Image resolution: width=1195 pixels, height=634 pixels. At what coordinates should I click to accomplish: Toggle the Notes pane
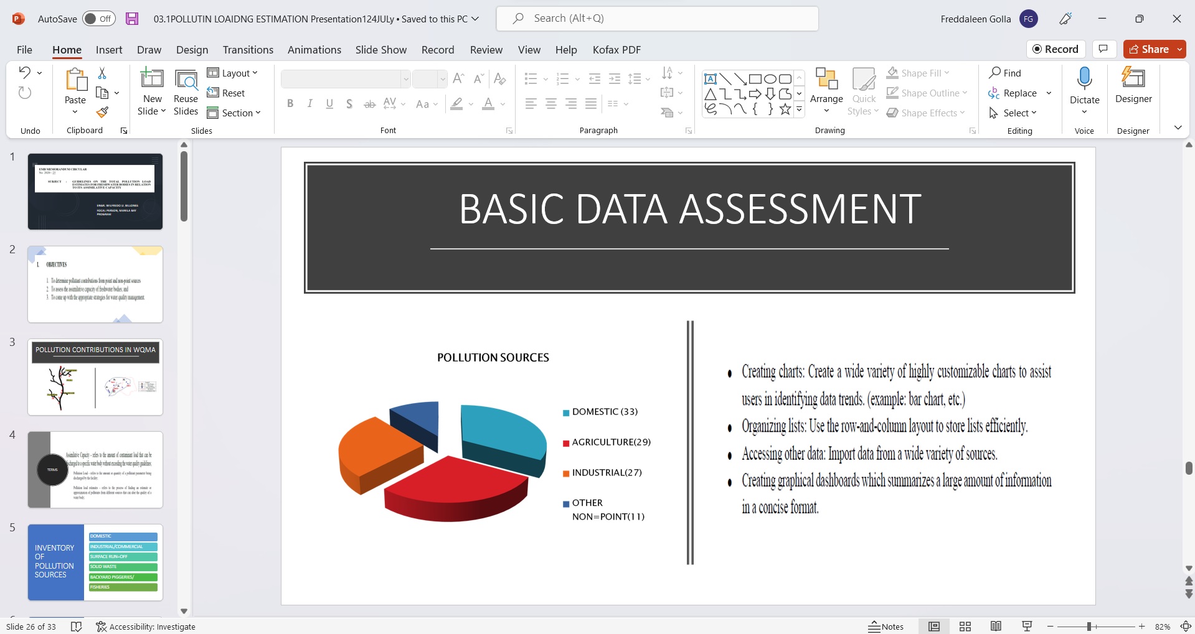tap(886, 627)
